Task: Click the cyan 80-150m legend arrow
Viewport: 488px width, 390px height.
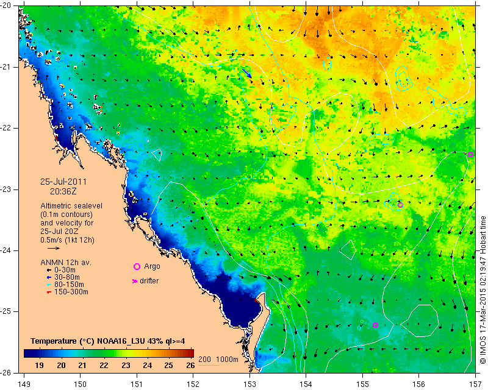Action: 49,285
